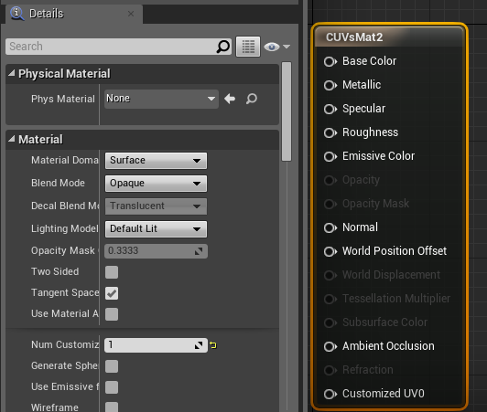This screenshot has height=412, width=487.
Task: Click the search magnifier icon in Details
Action: (222, 47)
